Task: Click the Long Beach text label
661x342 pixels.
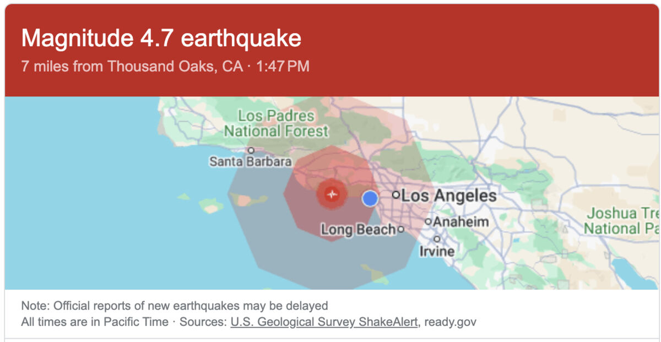Action: pos(358,230)
